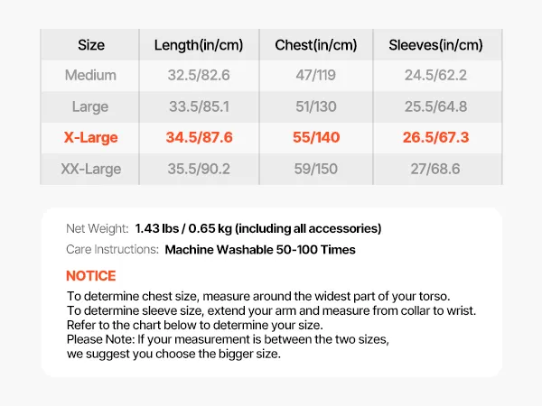This screenshot has width=542, height=406.
Task: Select the XX-Large size row label
Action: (90, 169)
